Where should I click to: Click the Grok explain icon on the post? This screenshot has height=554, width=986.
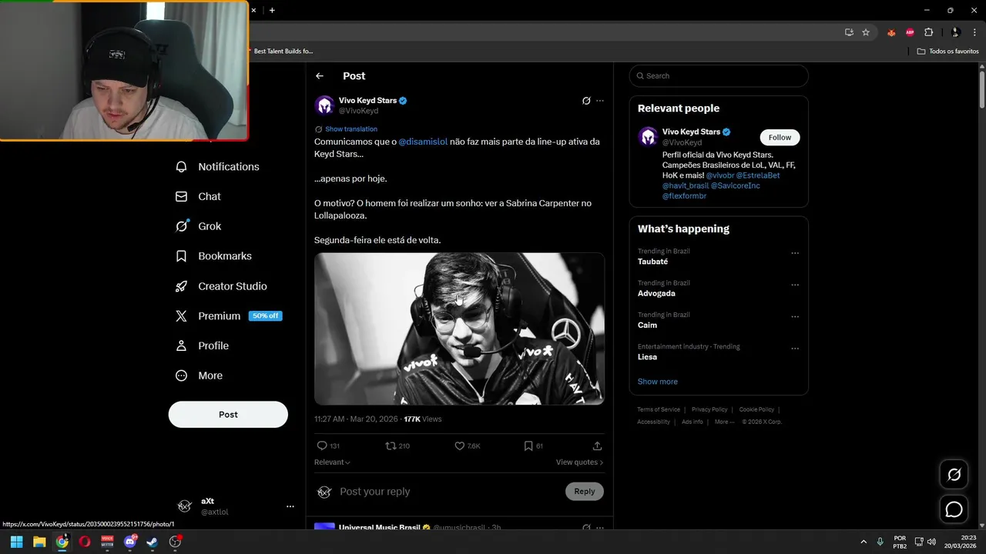tap(586, 101)
